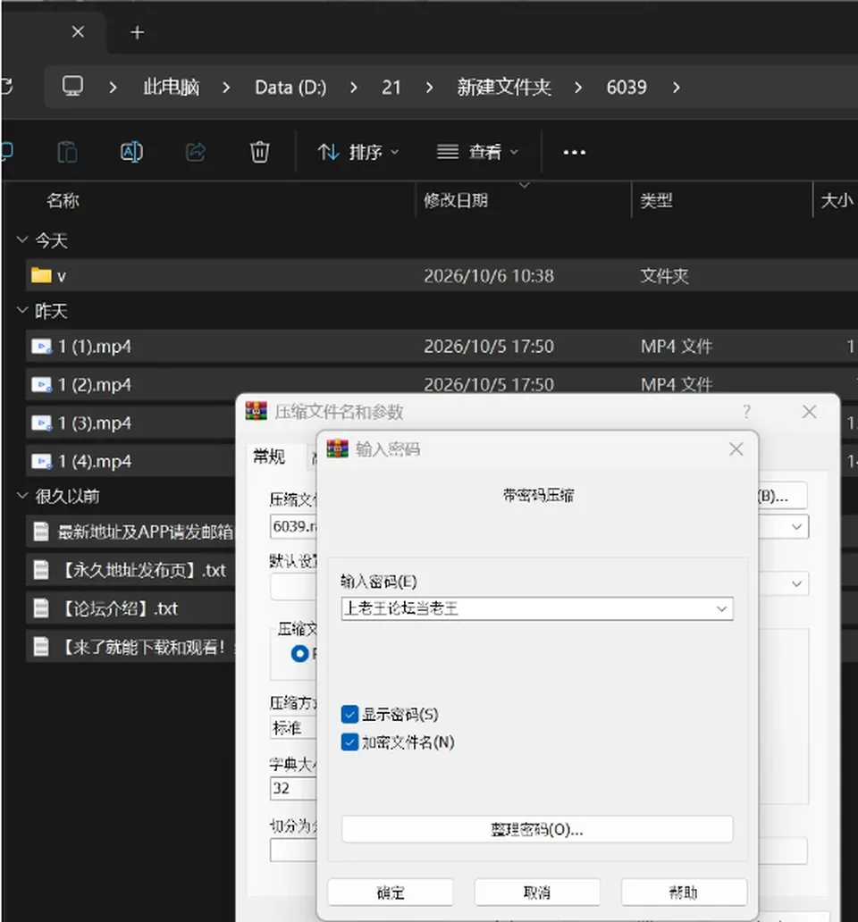Switch to the 常规 tab in archive dialog
The width and height of the screenshot is (858, 922).
click(x=269, y=457)
